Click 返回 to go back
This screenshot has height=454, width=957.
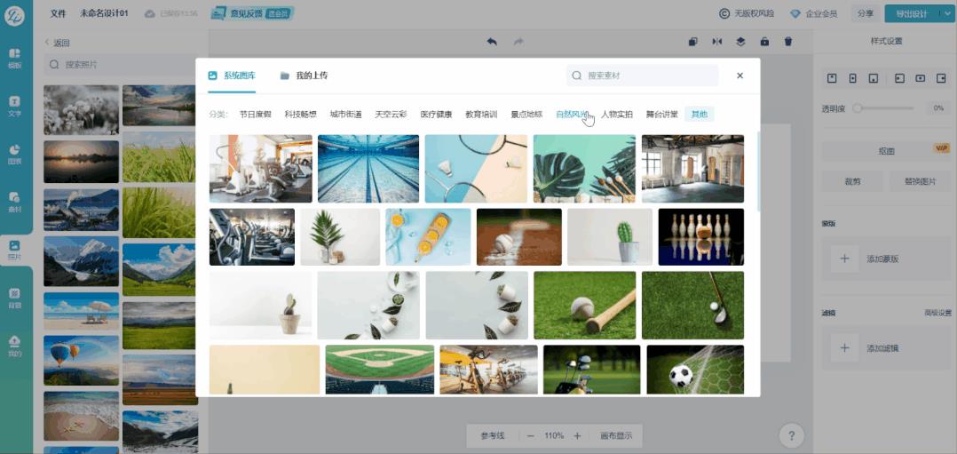point(57,43)
